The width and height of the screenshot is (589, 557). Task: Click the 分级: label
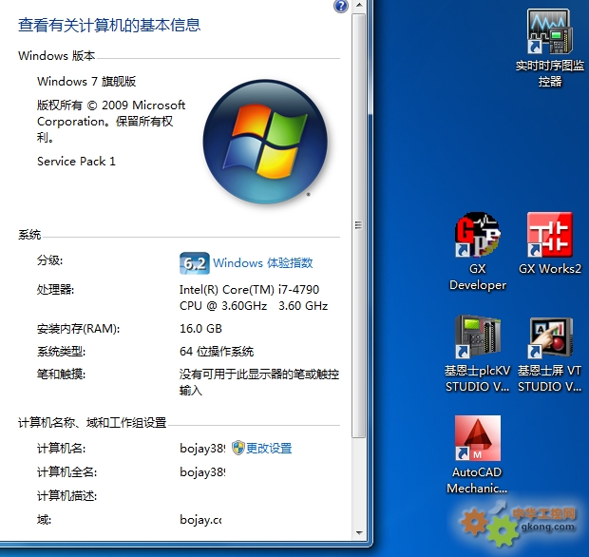click(50, 260)
